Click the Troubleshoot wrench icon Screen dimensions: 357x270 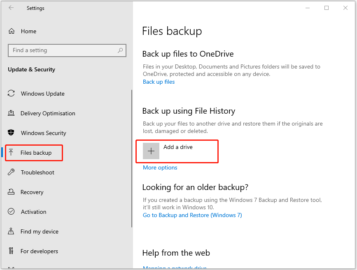pos(11,172)
